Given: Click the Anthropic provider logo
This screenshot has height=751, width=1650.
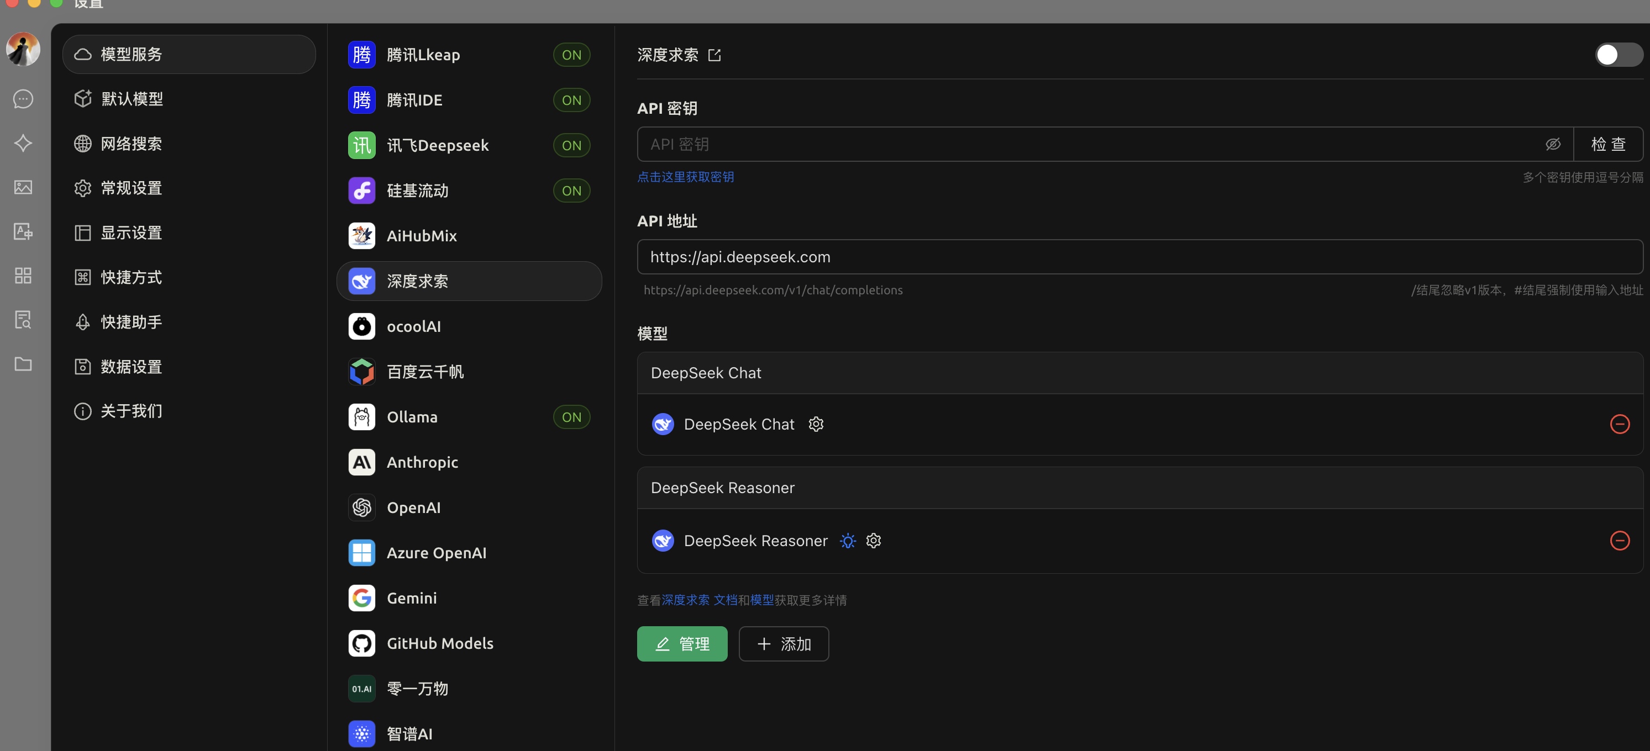Looking at the screenshot, I should 362,462.
